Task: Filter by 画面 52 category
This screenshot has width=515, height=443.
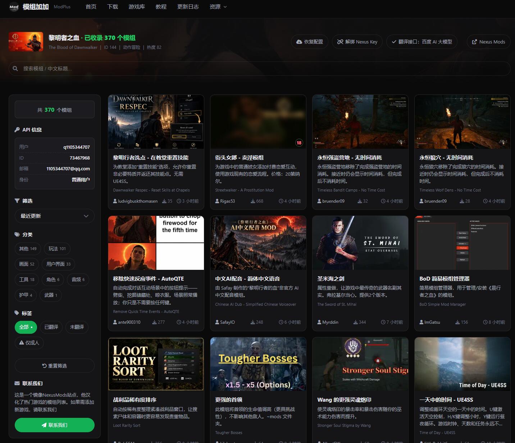Action: pyautogui.click(x=27, y=264)
